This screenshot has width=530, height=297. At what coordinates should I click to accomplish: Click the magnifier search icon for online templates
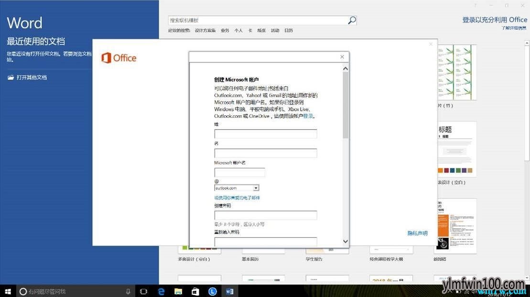(352, 20)
